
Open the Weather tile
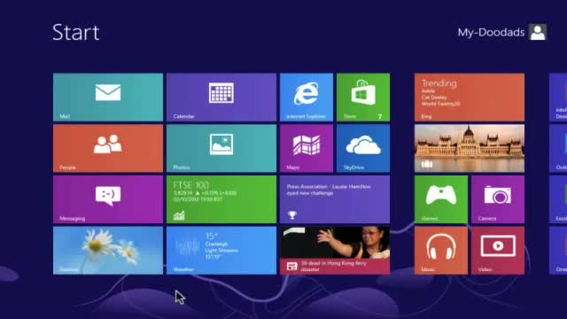coord(221,250)
